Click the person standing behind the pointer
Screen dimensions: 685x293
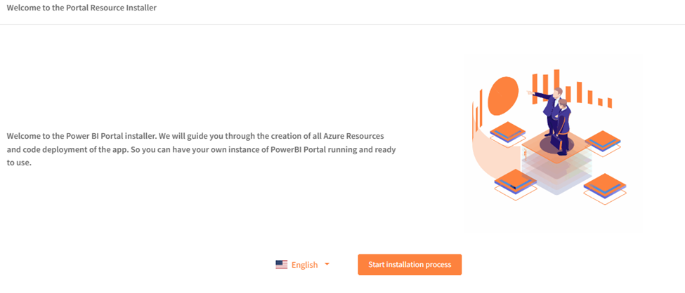click(x=563, y=126)
